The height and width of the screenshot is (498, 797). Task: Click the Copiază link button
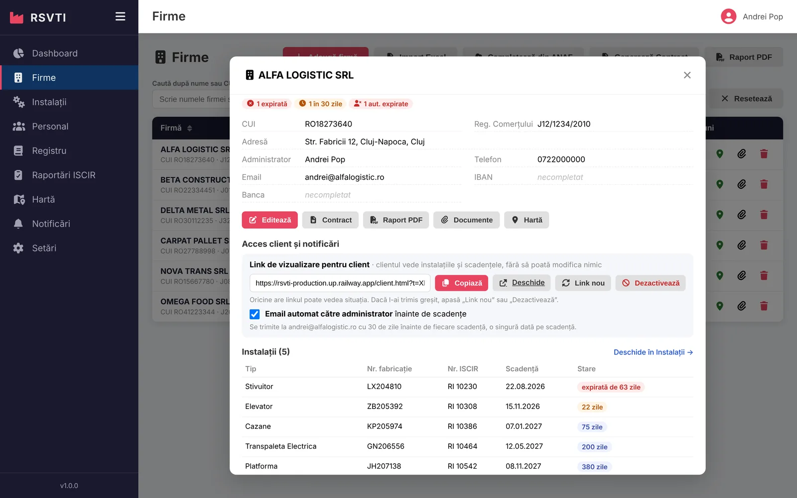(461, 283)
